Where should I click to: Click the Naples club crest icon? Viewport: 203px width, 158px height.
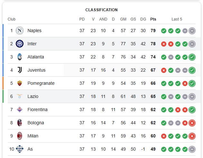[x=20, y=31]
